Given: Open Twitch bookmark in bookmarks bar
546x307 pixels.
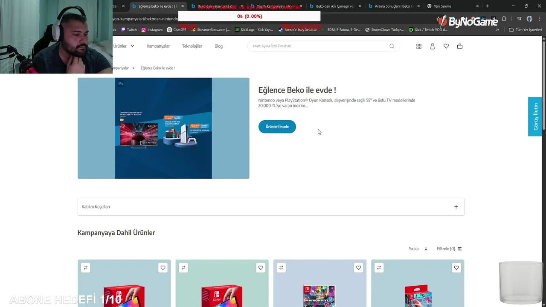Looking at the screenshot, I should click(x=129, y=30).
